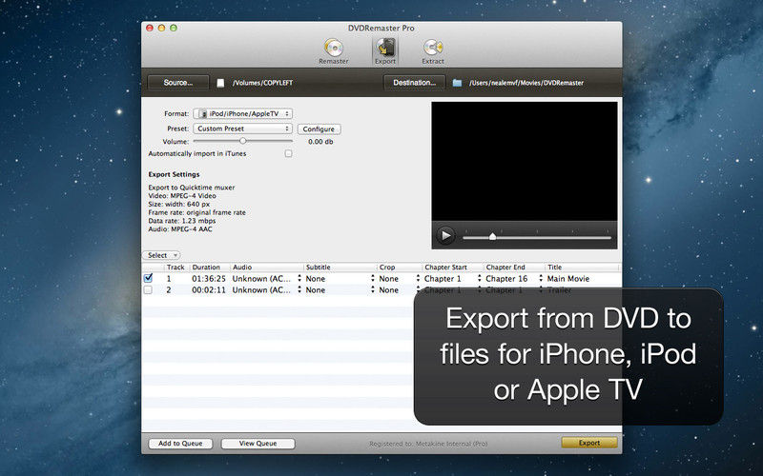The height and width of the screenshot is (476, 763).
Task: Click the Source... button
Action: pos(178,83)
